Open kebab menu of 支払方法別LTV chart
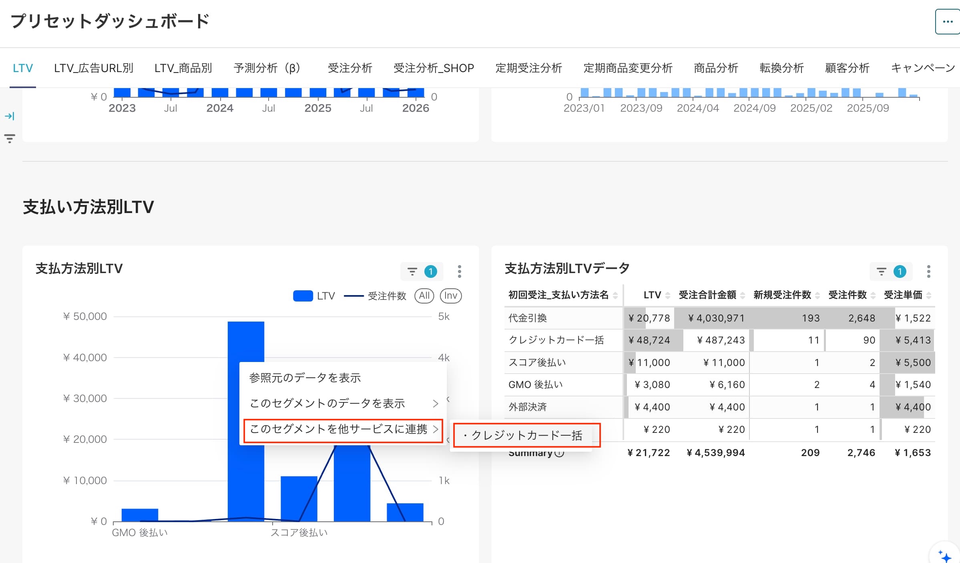This screenshot has height=563, width=960. click(x=459, y=271)
